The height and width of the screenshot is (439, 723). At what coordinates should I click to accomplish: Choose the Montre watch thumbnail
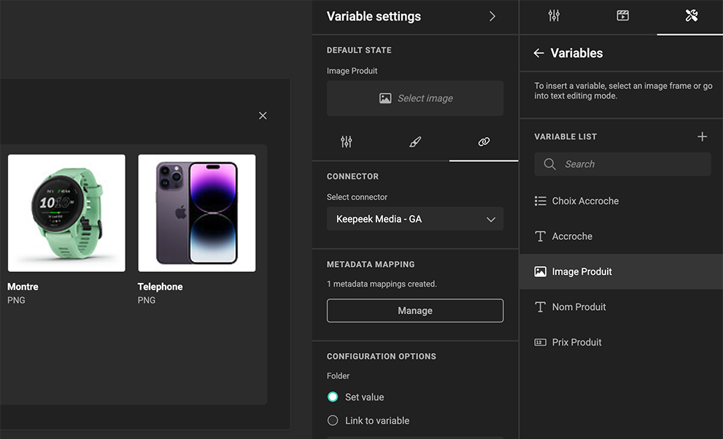point(66,213)
